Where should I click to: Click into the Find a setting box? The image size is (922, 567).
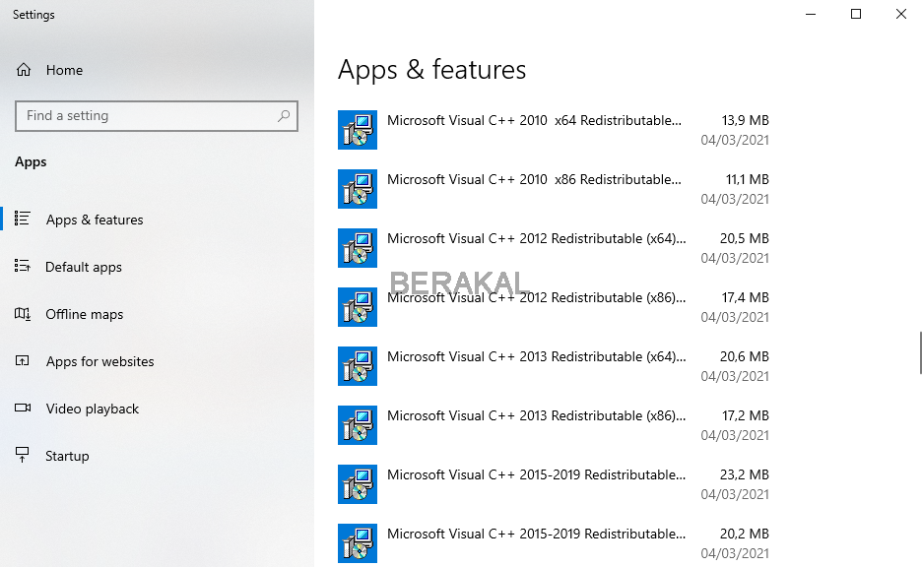click(x=157, y=116)
